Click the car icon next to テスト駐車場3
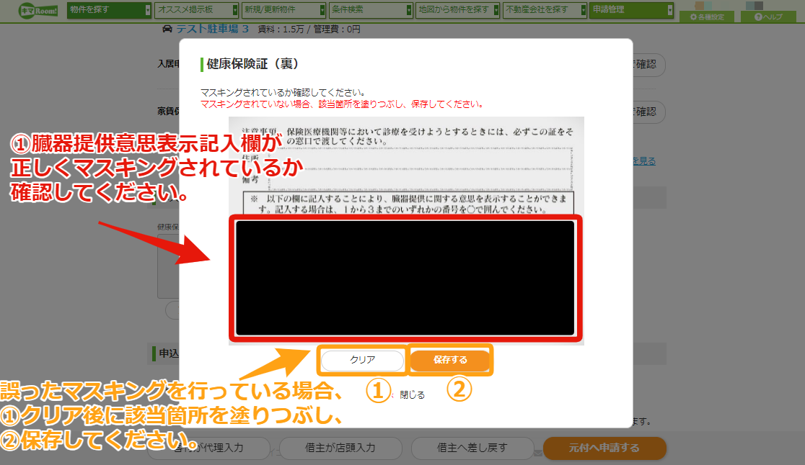The width and height of the screenshot is (805, 465). pyautogui.click(x=167, y=29)
